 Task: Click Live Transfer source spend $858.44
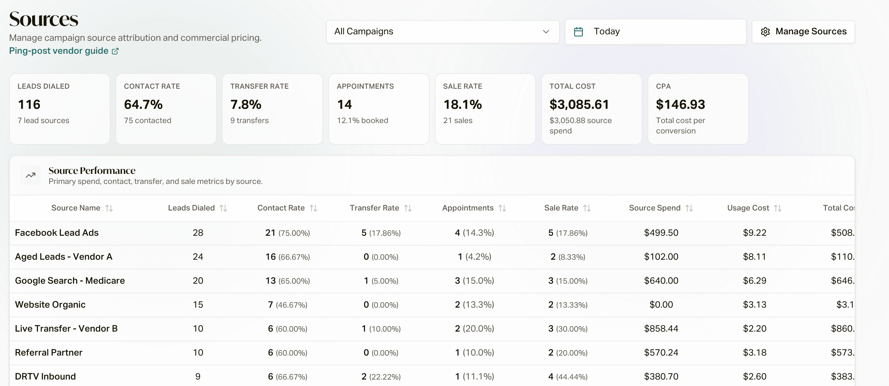[x=661, y=328]
